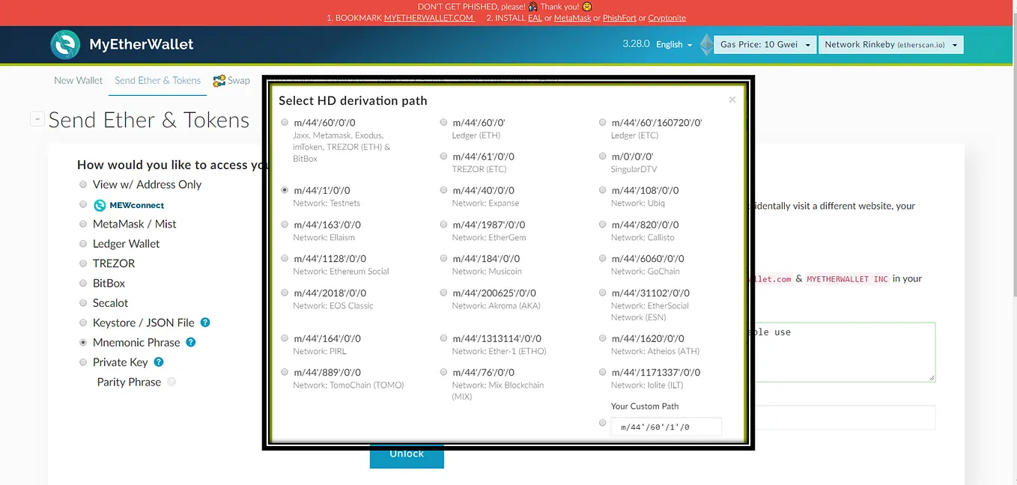This screenshot has height=485, width=1017.
Task: Choose Private Key access option
Action: coord(83,362)
